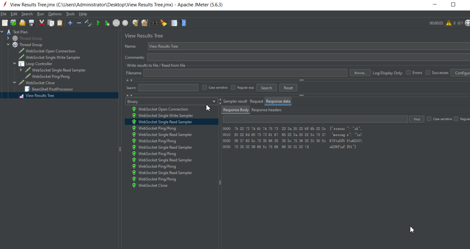Click the Reset button
Image resolution: width=470 pixels, height=249 pixels.
point(288,88)
